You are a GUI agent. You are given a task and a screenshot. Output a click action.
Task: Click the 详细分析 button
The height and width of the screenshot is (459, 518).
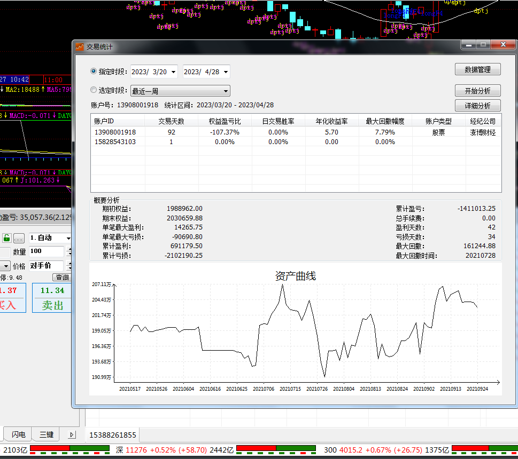pos(478,106)
